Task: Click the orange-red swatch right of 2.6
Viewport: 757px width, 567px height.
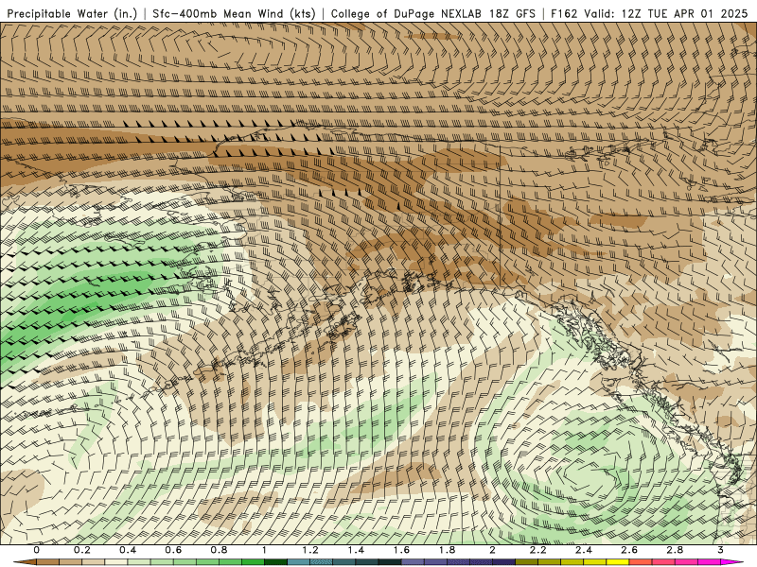Action: [641, 562]
